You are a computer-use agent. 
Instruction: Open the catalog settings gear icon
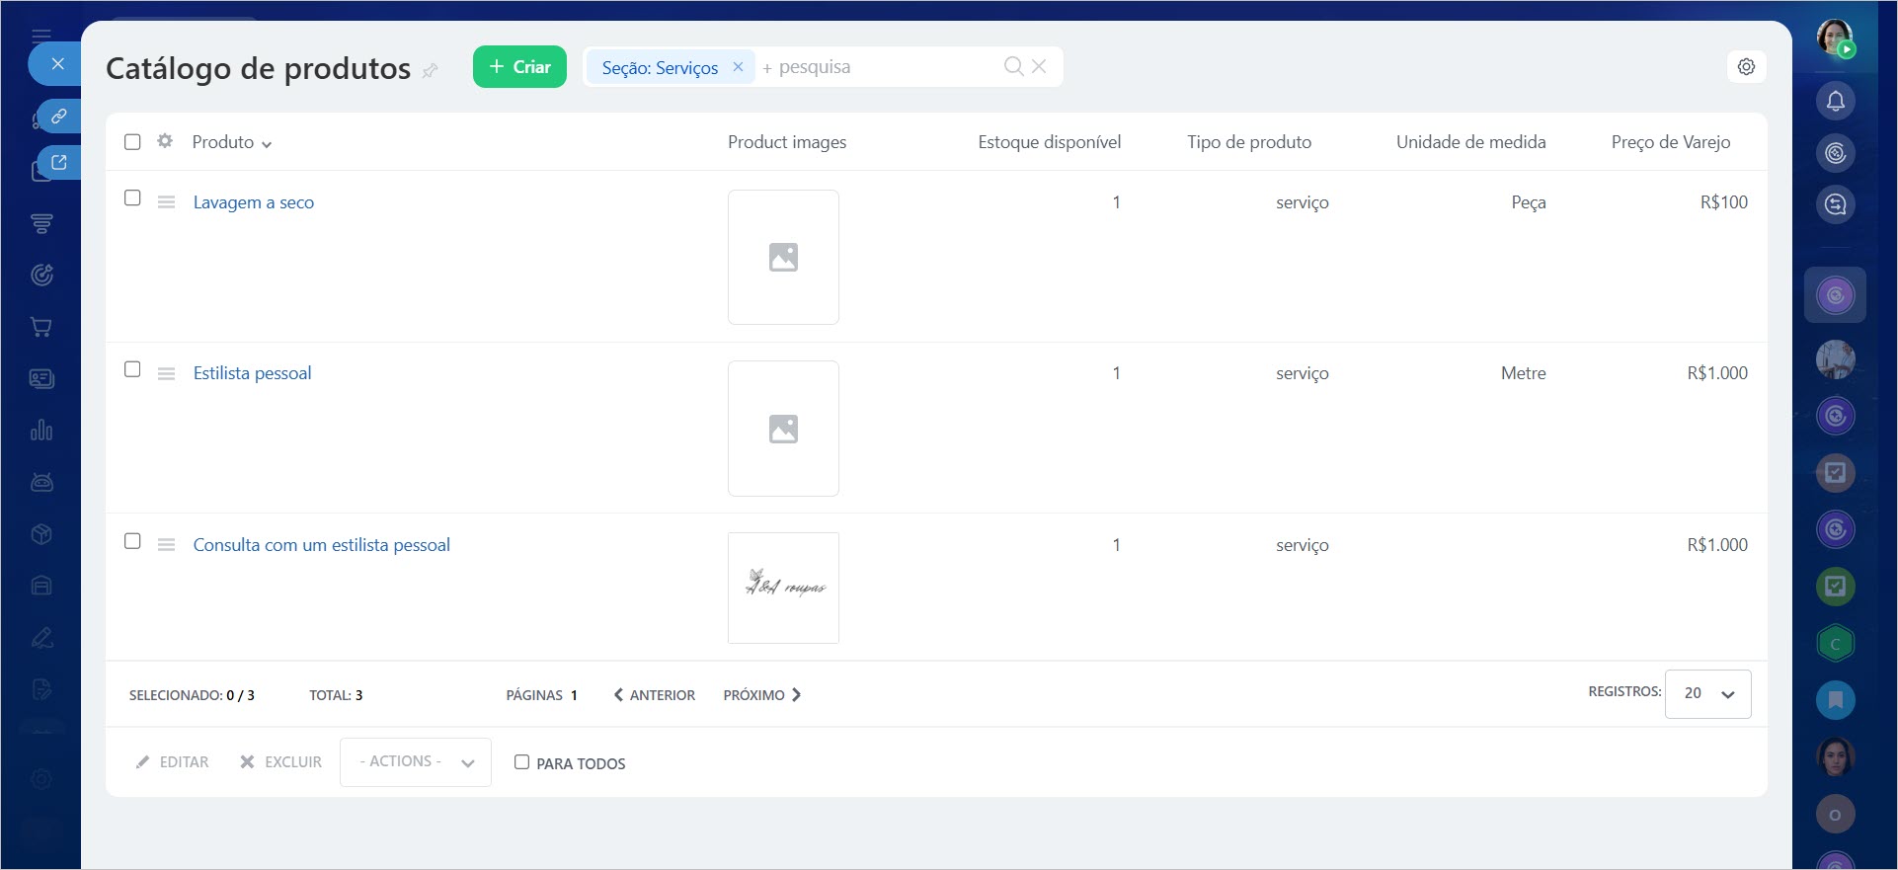(x=1746, y=67)
